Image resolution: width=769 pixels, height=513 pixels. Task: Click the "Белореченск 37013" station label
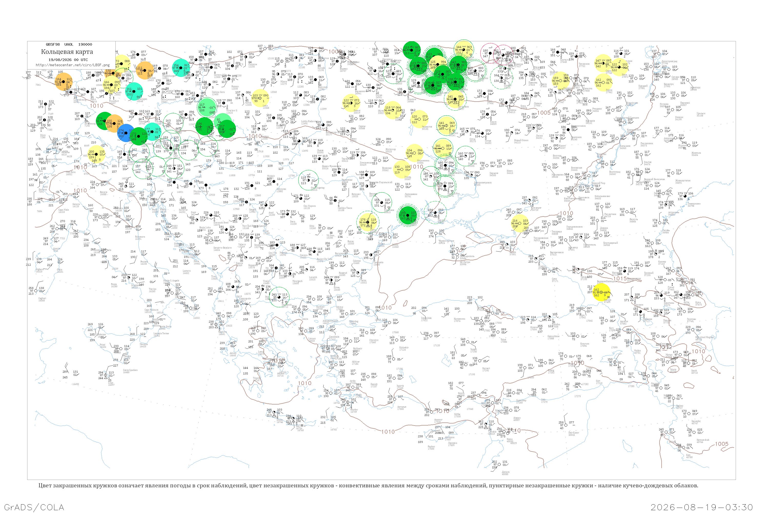(557, 253)
